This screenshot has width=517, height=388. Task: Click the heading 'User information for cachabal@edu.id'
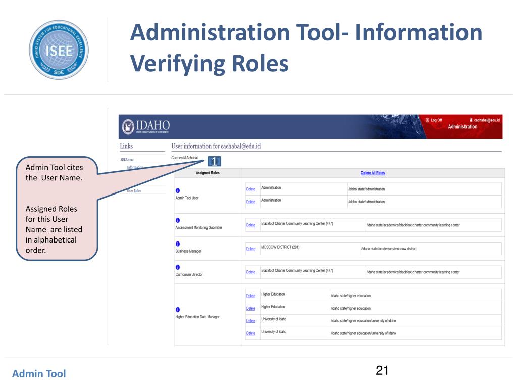click(x=216, y=146)
